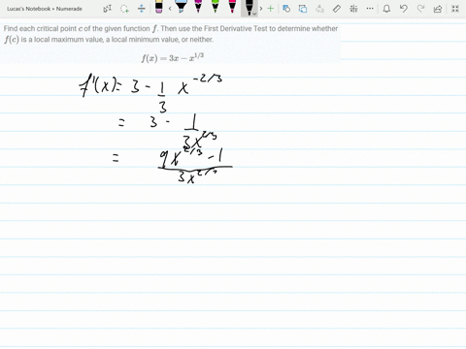
Task: Open the shapes tool
Action: coord(286,9)
